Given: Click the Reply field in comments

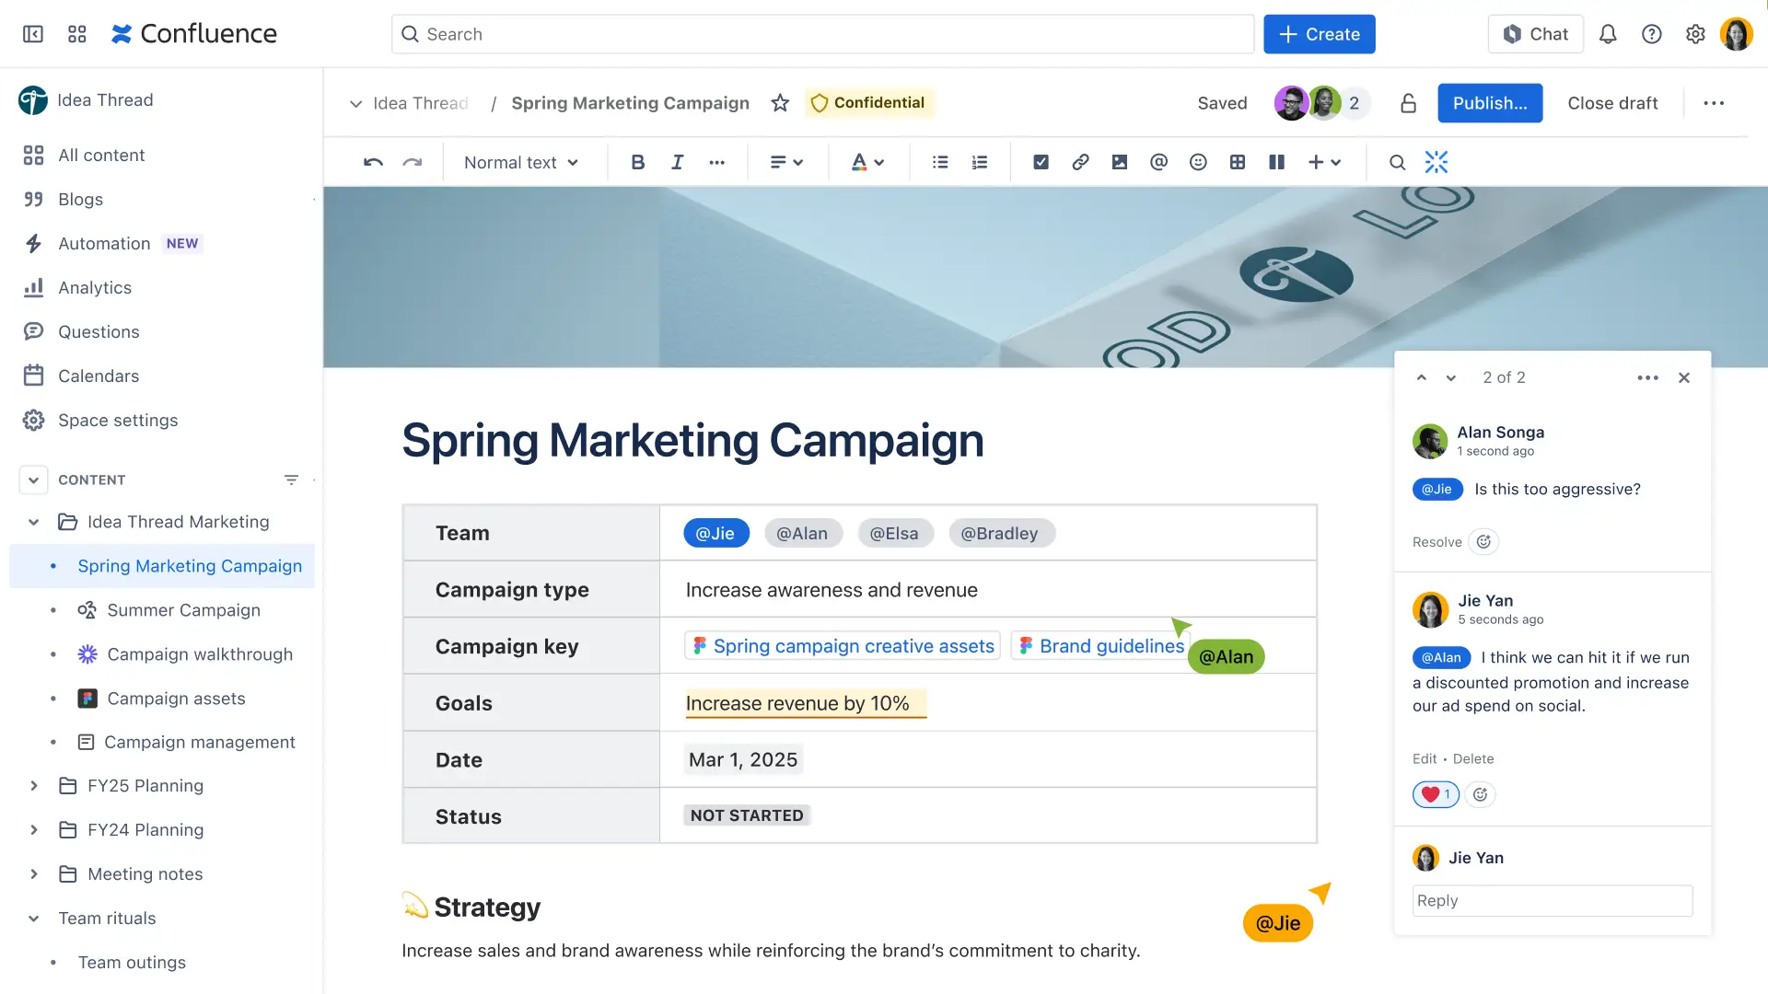Looking at the screenshot, I should tap(1553, 901).
